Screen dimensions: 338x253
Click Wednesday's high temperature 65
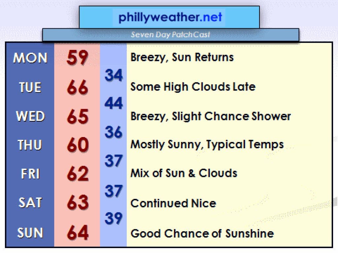(x=77, y=117)
